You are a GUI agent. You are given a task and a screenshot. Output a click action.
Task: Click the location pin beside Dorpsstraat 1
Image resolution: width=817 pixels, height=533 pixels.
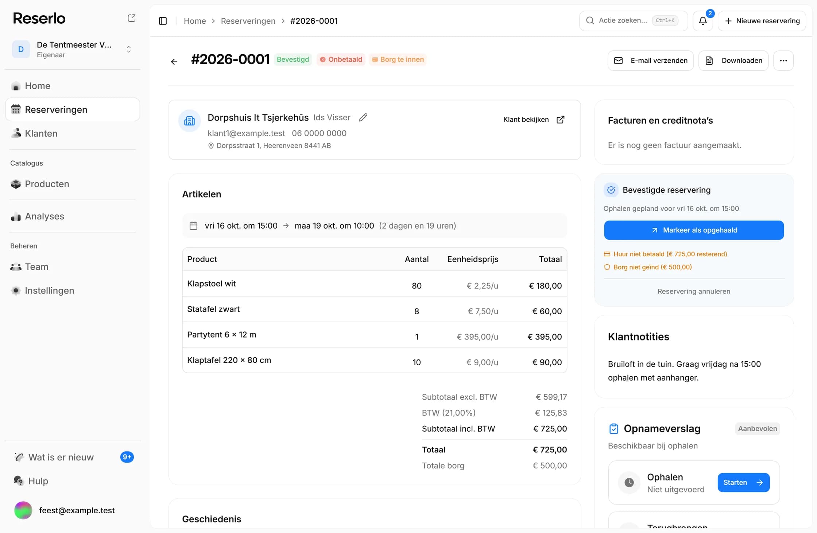tap(211, 146)
